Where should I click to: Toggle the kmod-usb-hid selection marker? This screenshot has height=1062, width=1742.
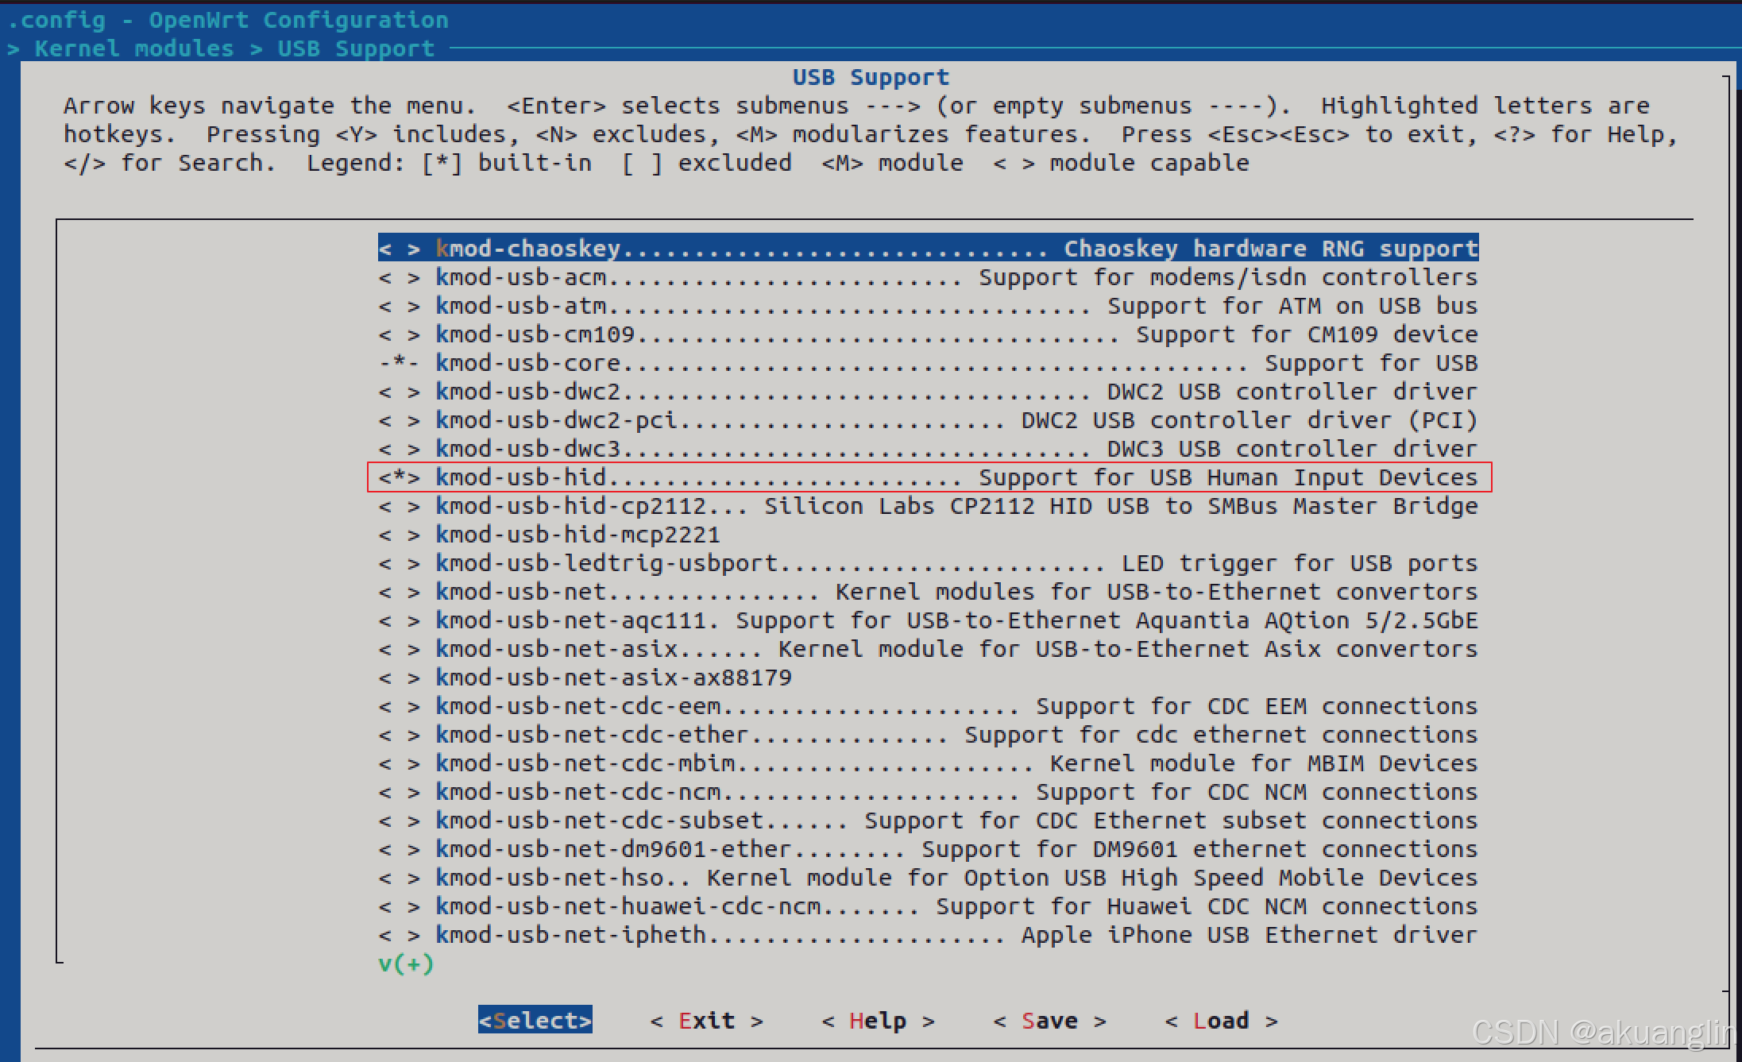coord(399,477)
